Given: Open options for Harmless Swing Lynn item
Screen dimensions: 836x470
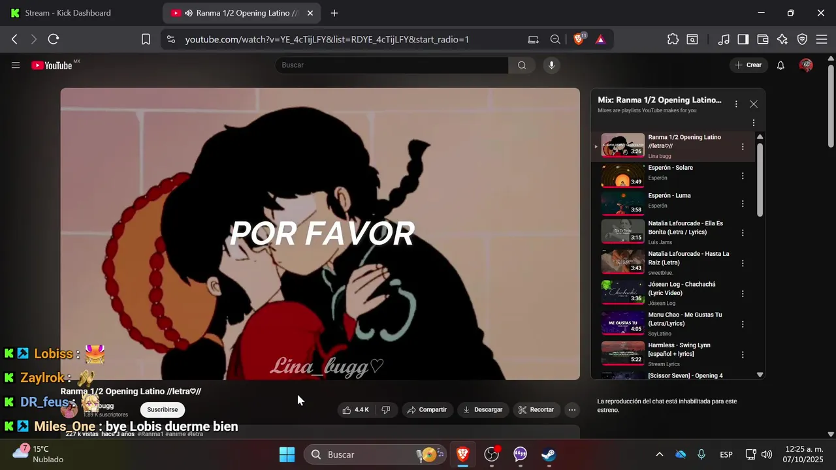Looking at the screenshot, I should pos(743,354).
